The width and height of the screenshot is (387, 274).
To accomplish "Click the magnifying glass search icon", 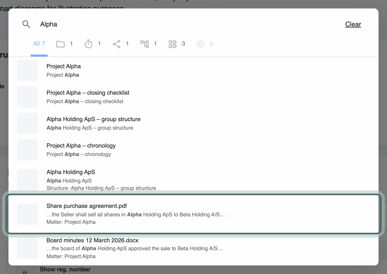I will 26,24.
